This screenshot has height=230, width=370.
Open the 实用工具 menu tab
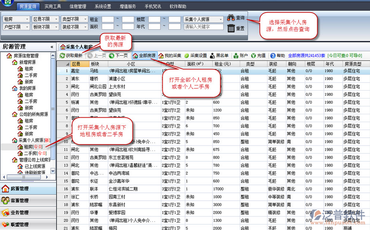53,7
